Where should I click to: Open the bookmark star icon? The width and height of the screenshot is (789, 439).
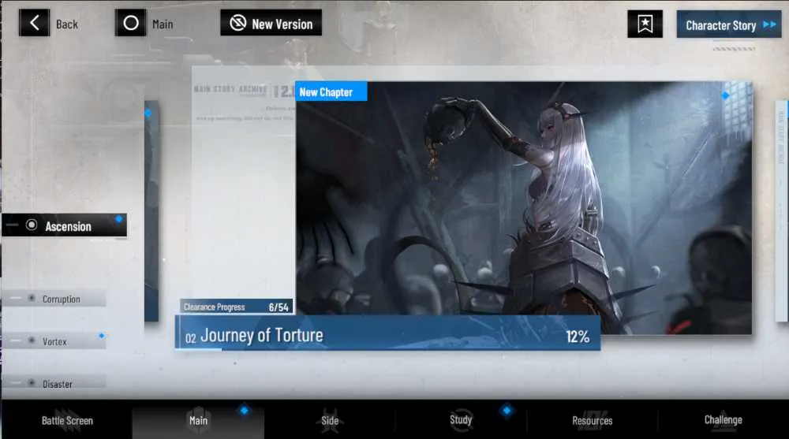coord(645,24)
